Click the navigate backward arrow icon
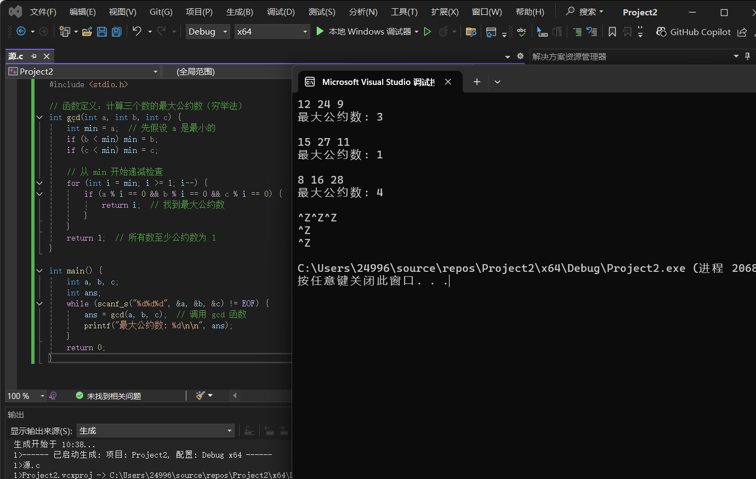Screen dimensions: 756x479 point(21,32)
